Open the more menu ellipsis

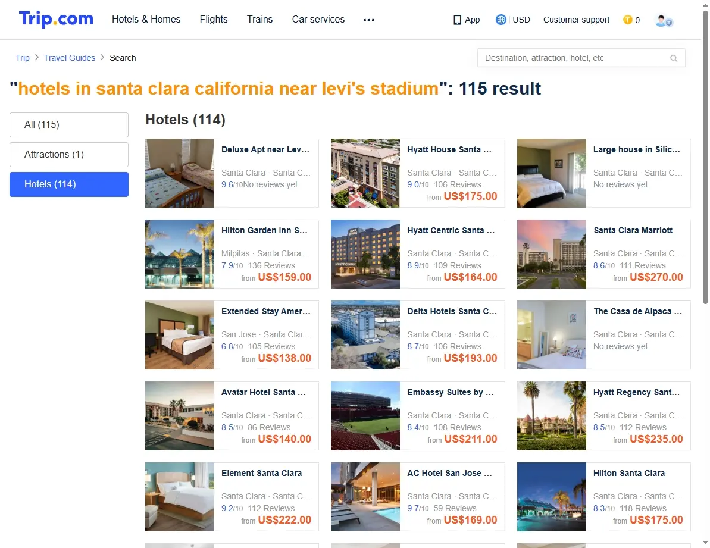(x=368, y=20)
